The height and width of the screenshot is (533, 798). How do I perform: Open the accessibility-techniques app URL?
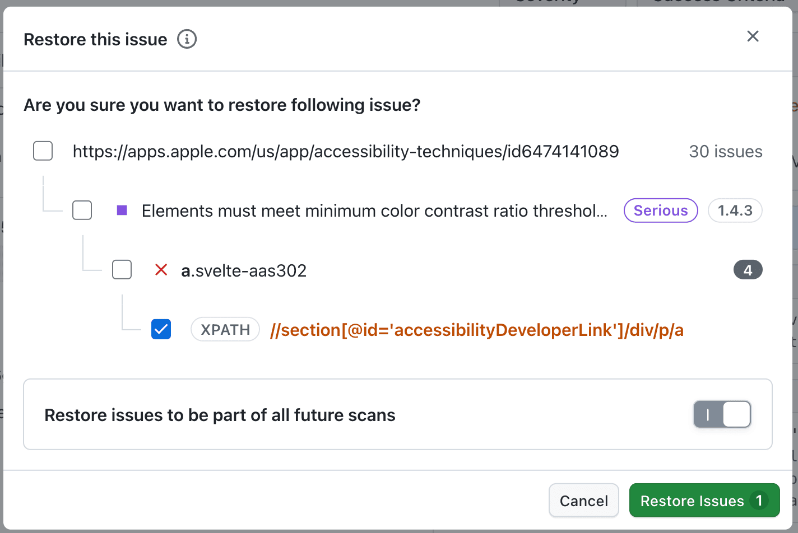point(345,151)
